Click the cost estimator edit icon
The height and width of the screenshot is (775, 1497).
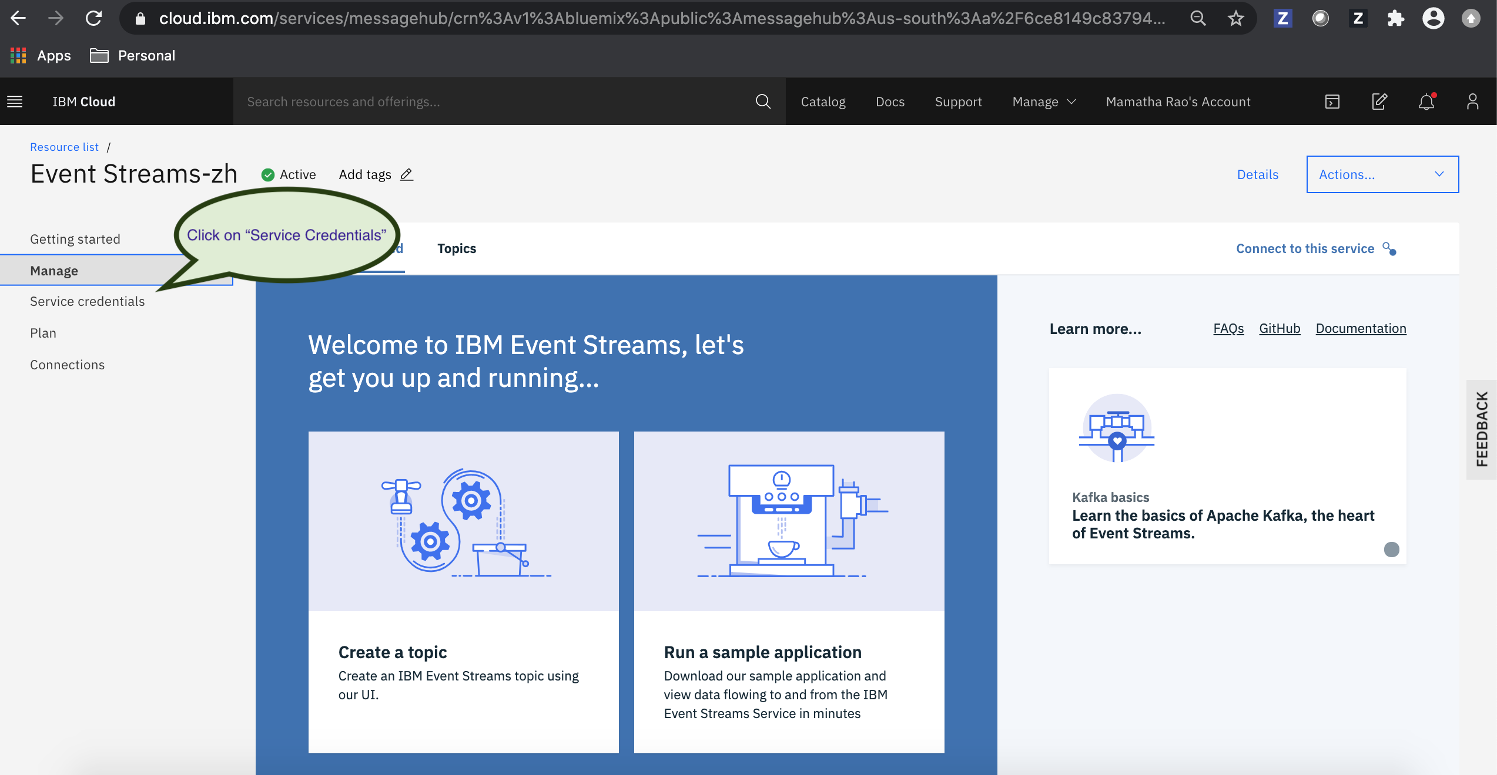click(x=1379, y=102)
